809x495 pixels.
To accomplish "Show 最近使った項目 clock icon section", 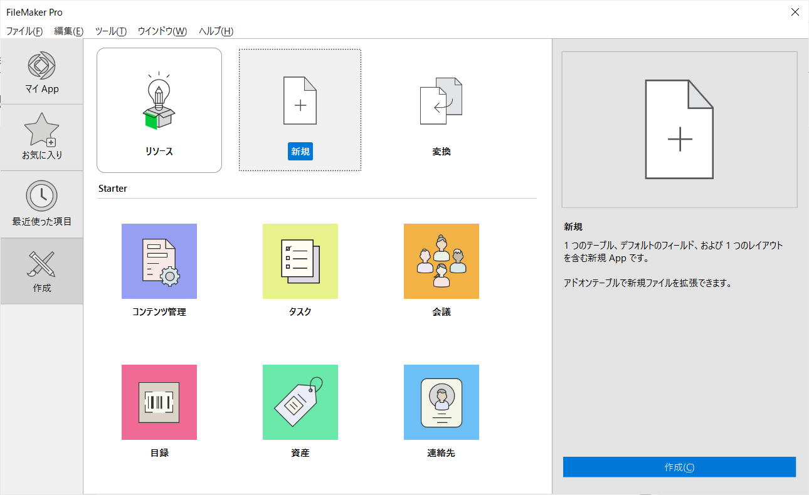I will coord(41,196).
